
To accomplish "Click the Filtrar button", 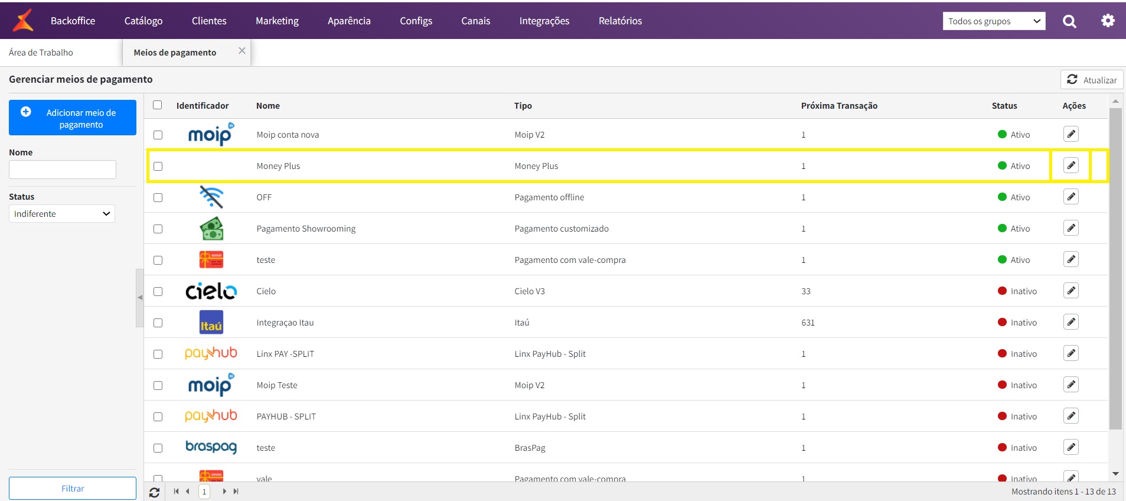I will (73, 489).
